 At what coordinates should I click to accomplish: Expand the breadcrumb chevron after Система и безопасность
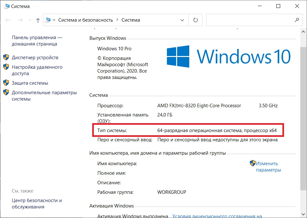click(x=117, y=20)
